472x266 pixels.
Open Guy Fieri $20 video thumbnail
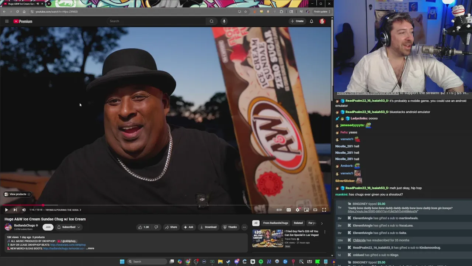(x=268, y=238)
